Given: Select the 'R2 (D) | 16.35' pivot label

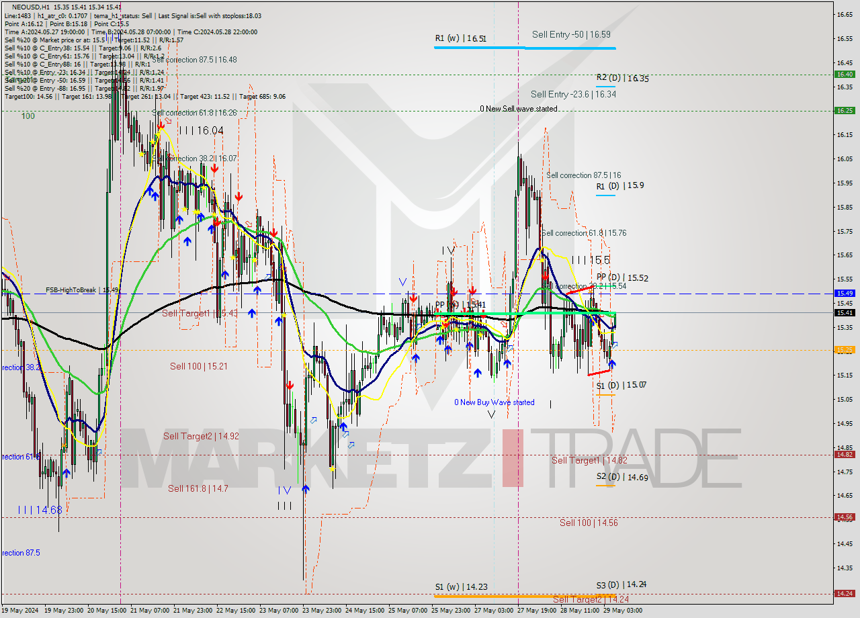Looking at the screenshot, I should click(x=622, y=79).
